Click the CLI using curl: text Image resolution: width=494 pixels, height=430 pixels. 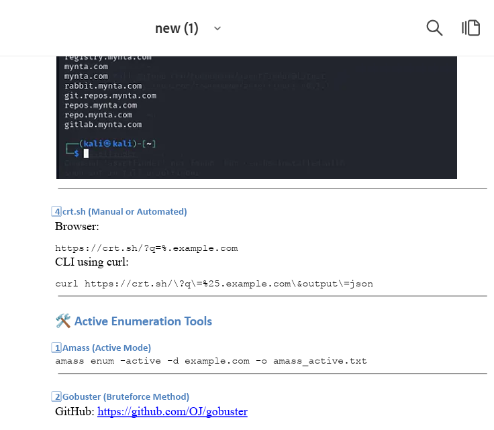(92, 262)
